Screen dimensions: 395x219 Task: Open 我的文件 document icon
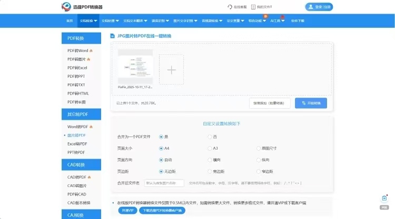click(x=253, y=7)
